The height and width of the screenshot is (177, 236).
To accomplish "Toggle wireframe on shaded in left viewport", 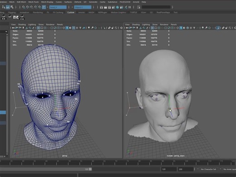I will [74, 28].
